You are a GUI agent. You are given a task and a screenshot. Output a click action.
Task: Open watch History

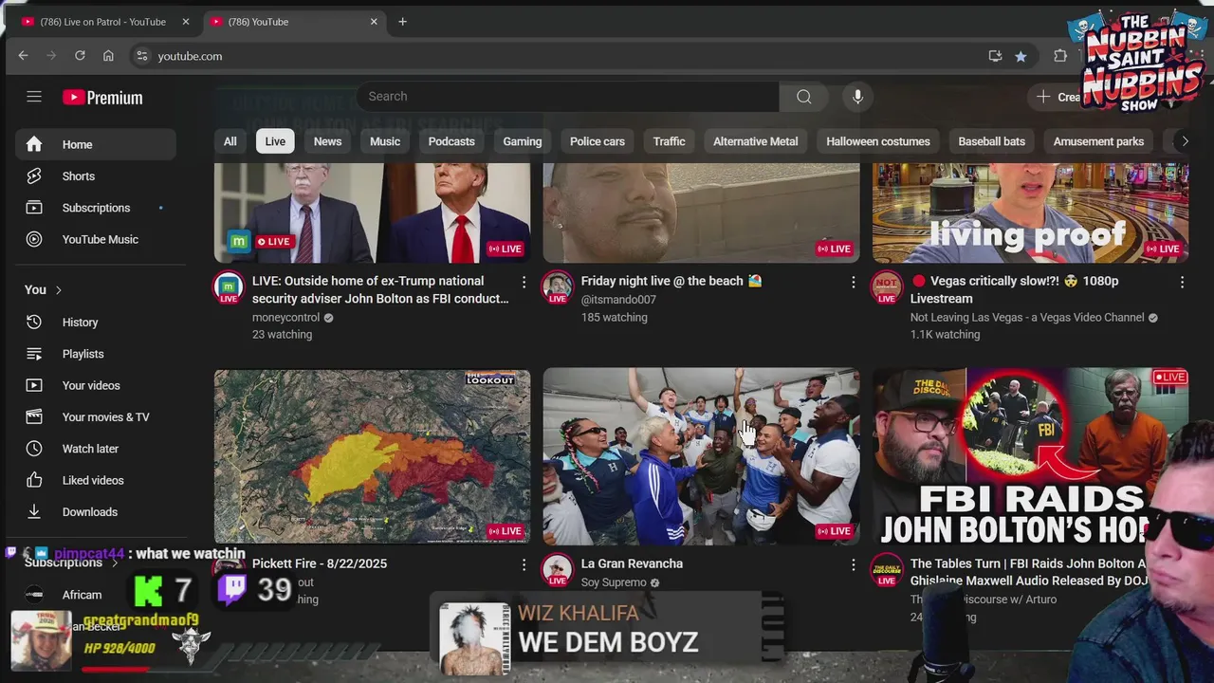tap(96, 323)
